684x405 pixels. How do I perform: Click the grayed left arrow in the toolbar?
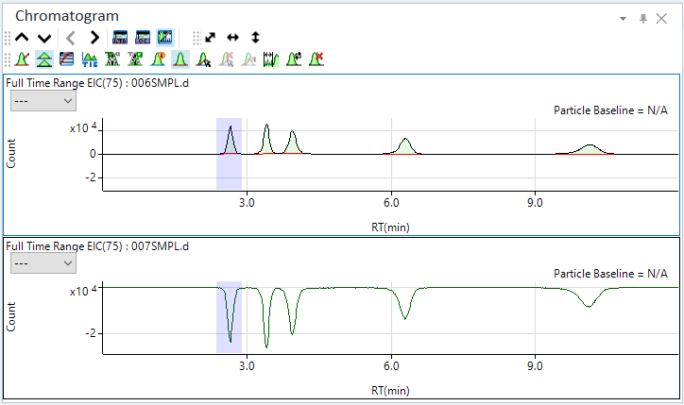click(x=71, y=38)
